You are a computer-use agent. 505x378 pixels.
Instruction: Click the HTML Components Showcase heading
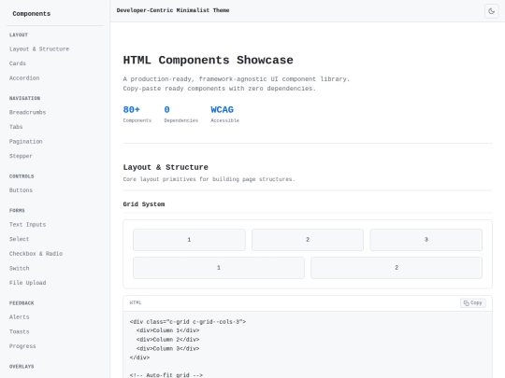tap(208, 61)
